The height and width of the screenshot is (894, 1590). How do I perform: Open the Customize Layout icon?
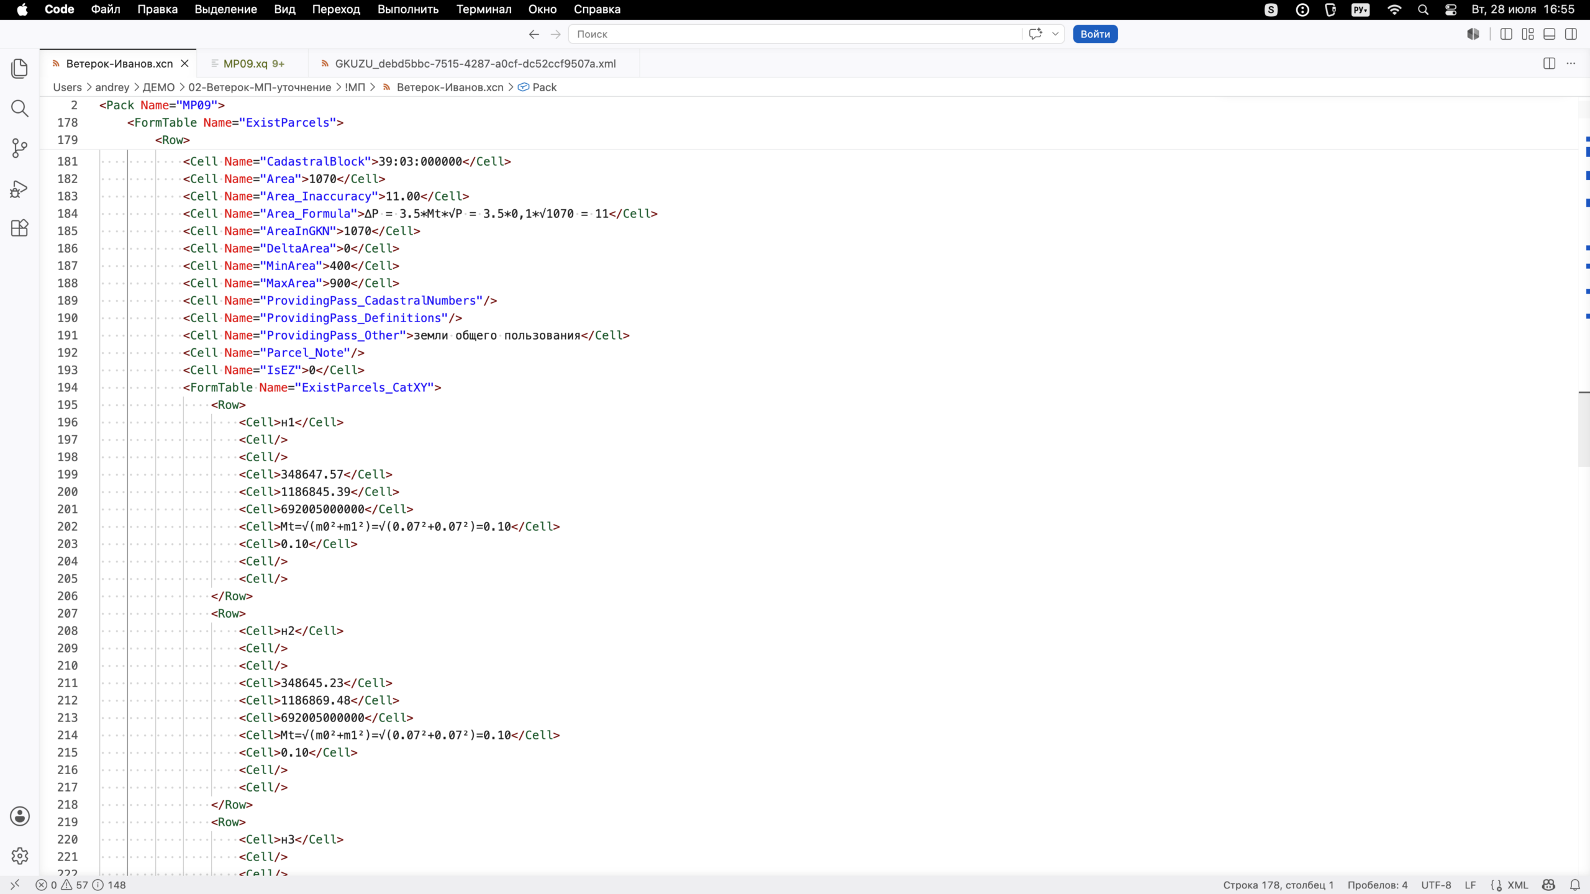[1527, 34]
